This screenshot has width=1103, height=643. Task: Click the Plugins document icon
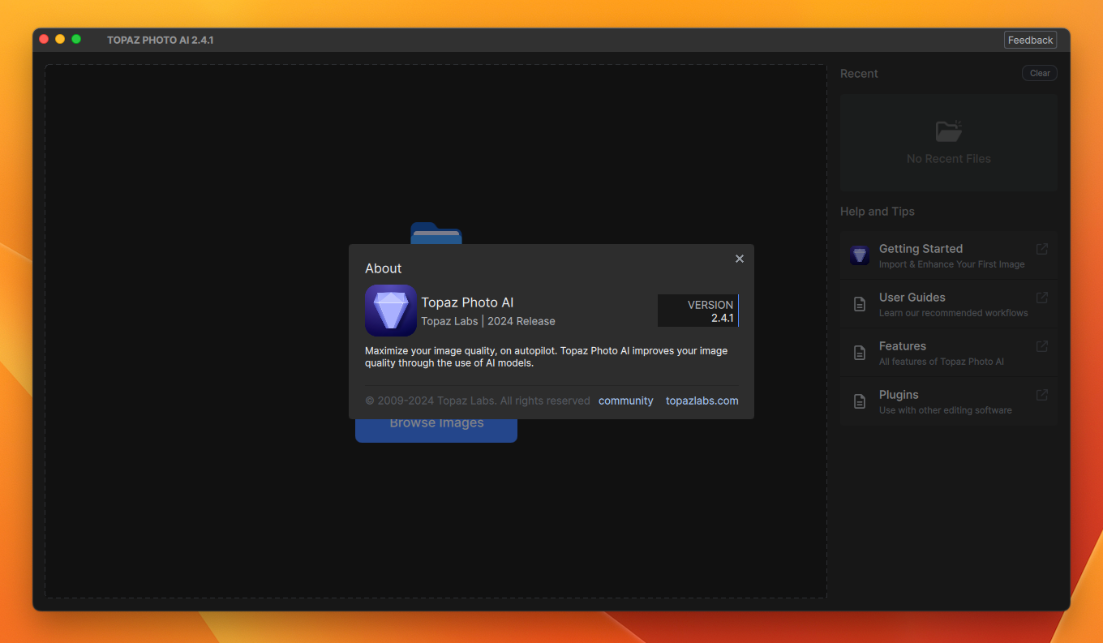coord(860,401)
